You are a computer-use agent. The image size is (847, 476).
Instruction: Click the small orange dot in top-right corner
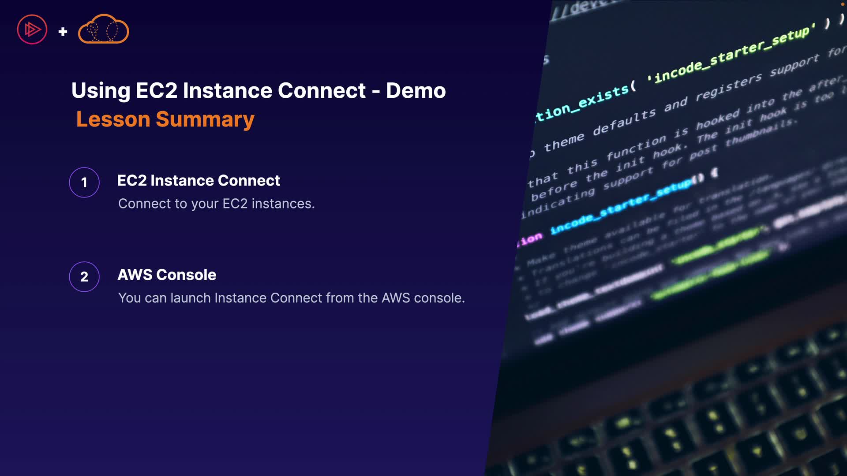click(x=842, y=4)
